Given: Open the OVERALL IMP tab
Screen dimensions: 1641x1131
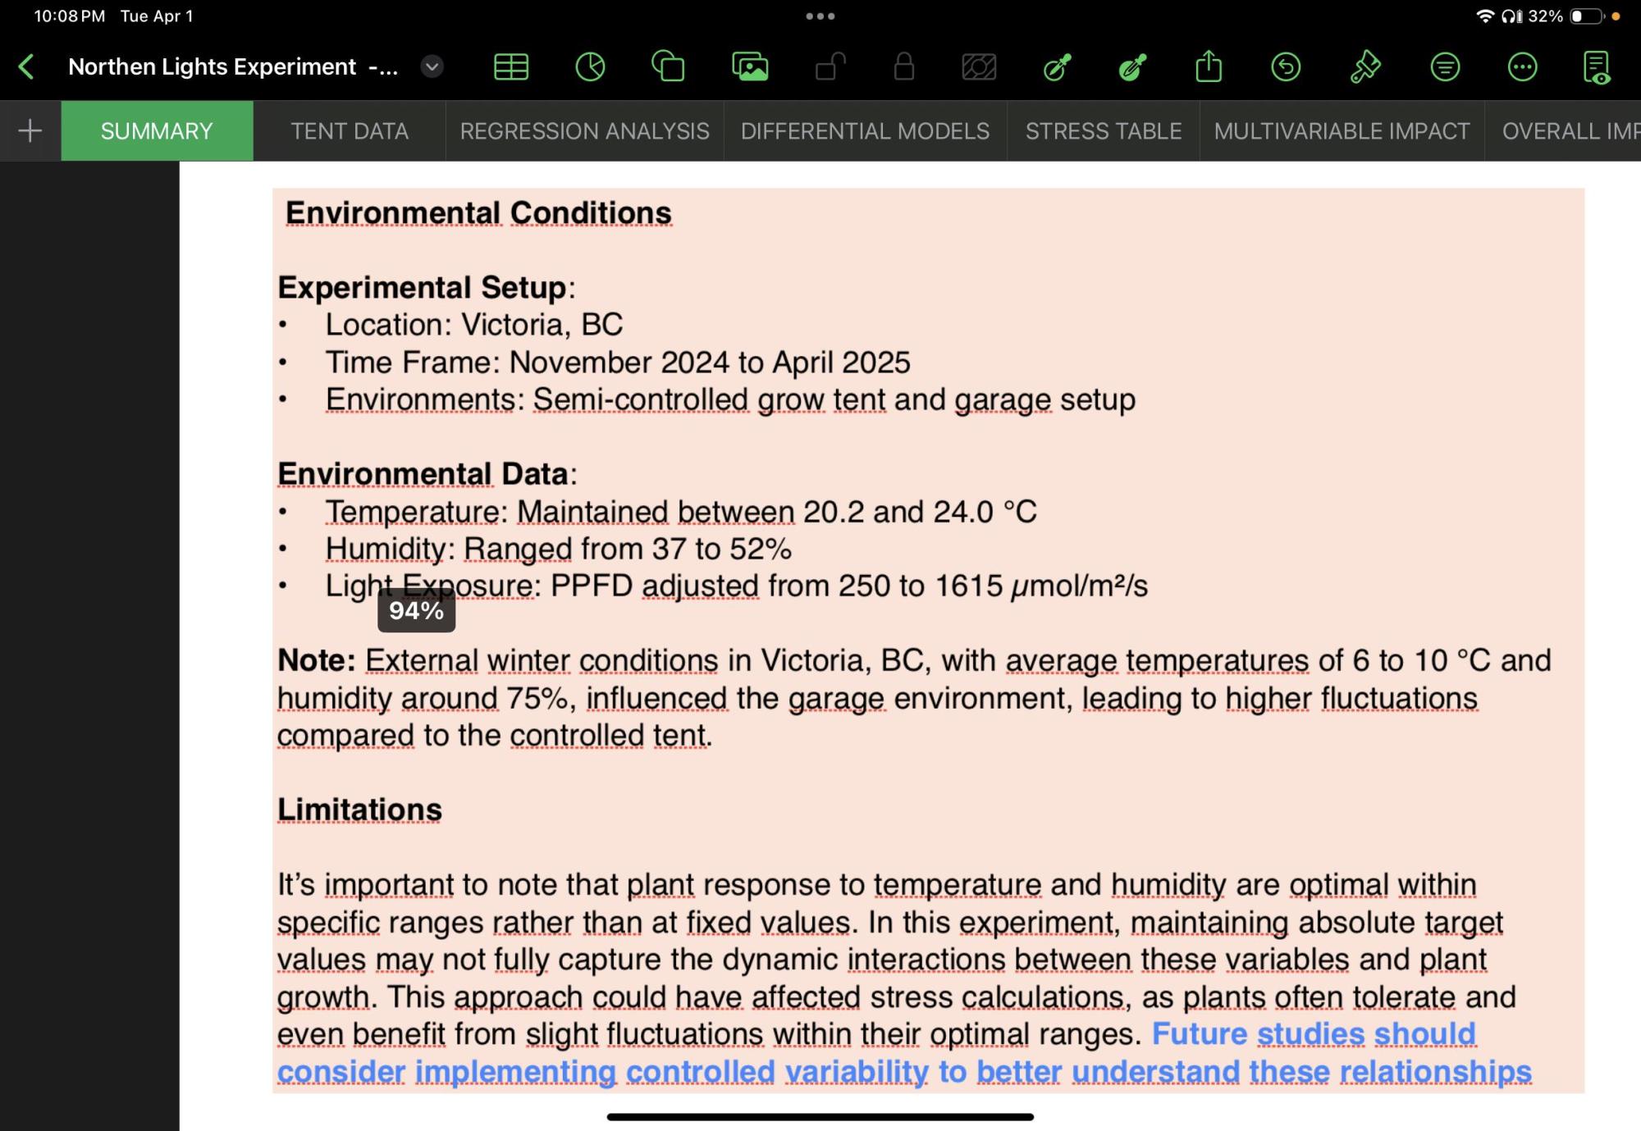Looking at the screenshot, I should coord(1565,131).
